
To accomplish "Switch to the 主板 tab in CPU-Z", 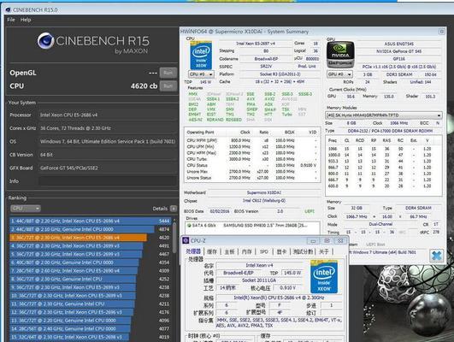I will (x=229, y=251).
